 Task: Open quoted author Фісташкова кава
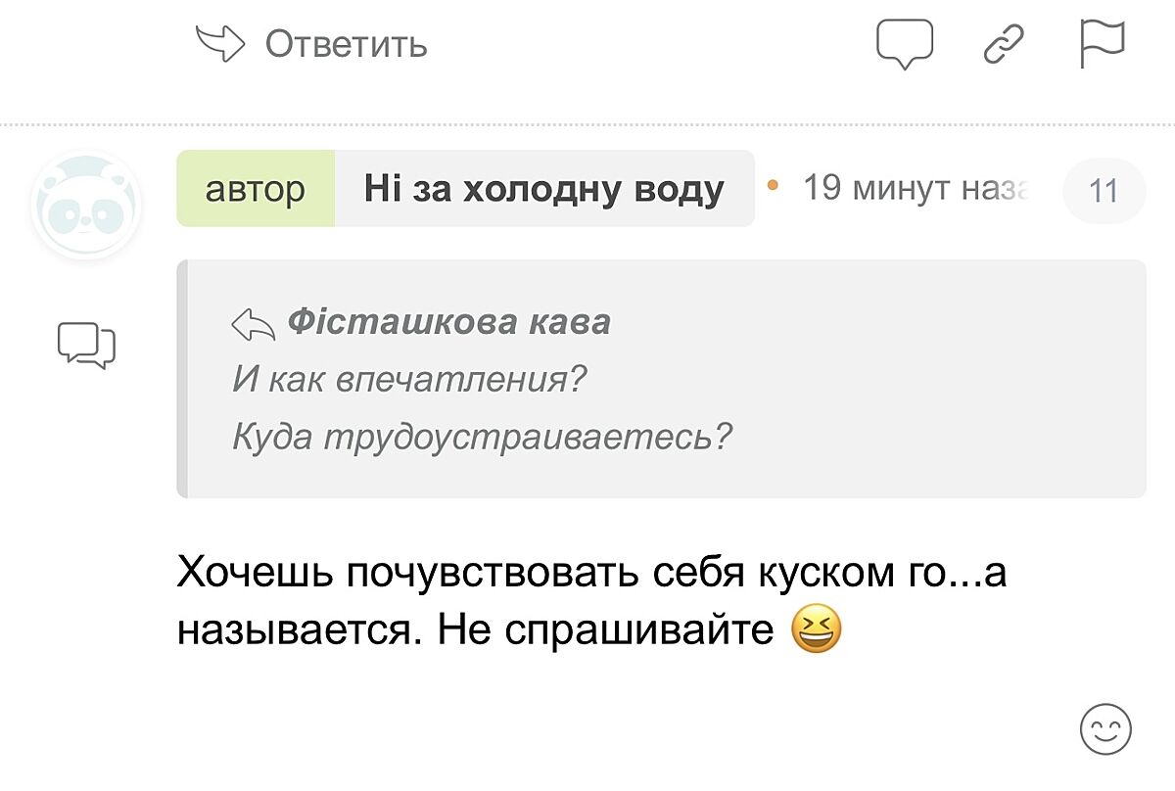tap(448, 322)
